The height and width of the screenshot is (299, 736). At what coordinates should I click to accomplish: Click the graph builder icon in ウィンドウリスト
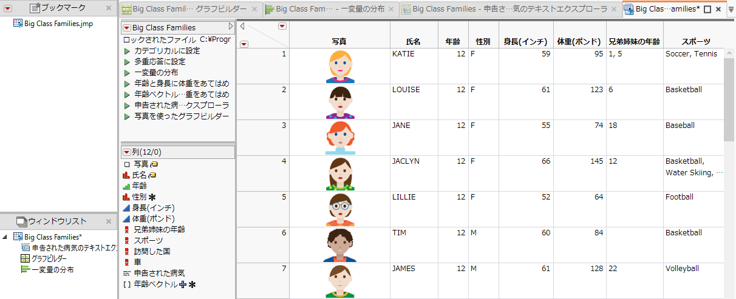[x=26, y=258]
